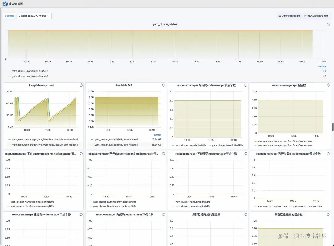Image resolution: width=334 pixels, height=246 pixels.
Task: Click the clusterid variable label
Action: click(x=9, y=16)
